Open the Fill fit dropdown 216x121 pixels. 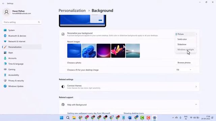pyautogui.click(x=184, y=70)
